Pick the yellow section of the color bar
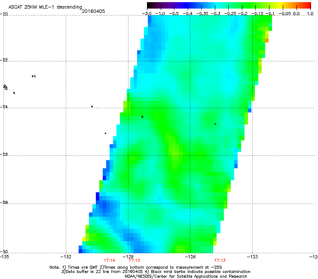This screenshot has width=318, height=279. click(x=279, y=5)
